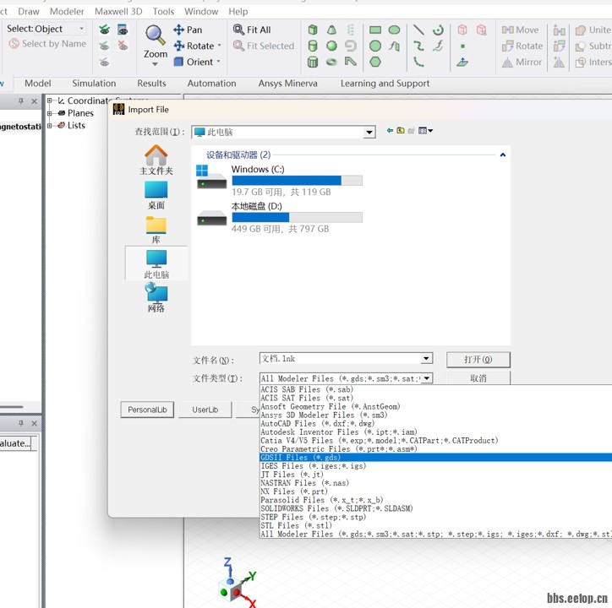Screen dimensions: 612x608
Task: Click the Orient view cube icon
Action: click(178, 62)
